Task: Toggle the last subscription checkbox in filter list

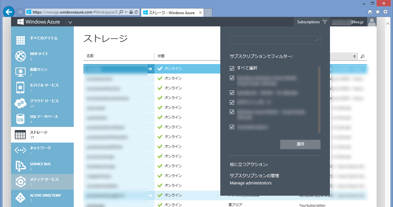Action: tap(232, 127)
